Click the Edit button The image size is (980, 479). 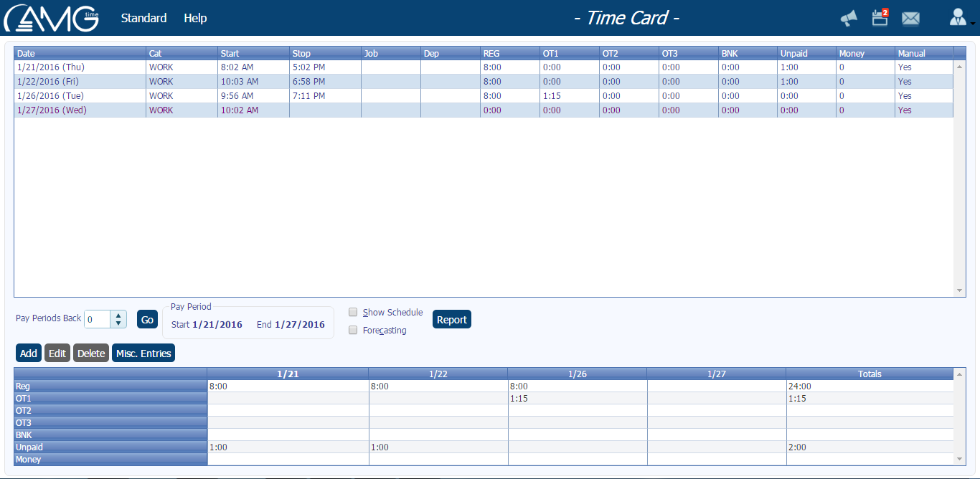coord(57,353)
